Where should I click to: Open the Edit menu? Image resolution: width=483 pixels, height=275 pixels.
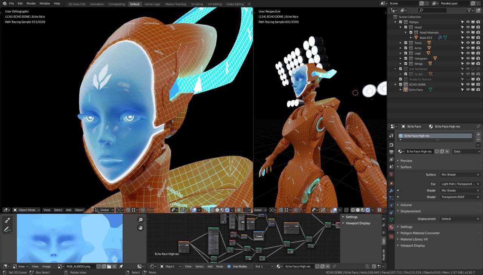pos(20,3)
